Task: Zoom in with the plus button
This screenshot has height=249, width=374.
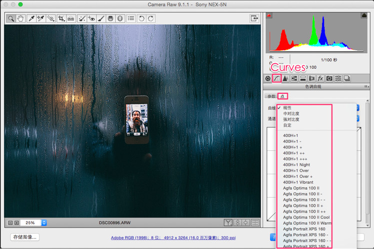Action: point(16,223)
